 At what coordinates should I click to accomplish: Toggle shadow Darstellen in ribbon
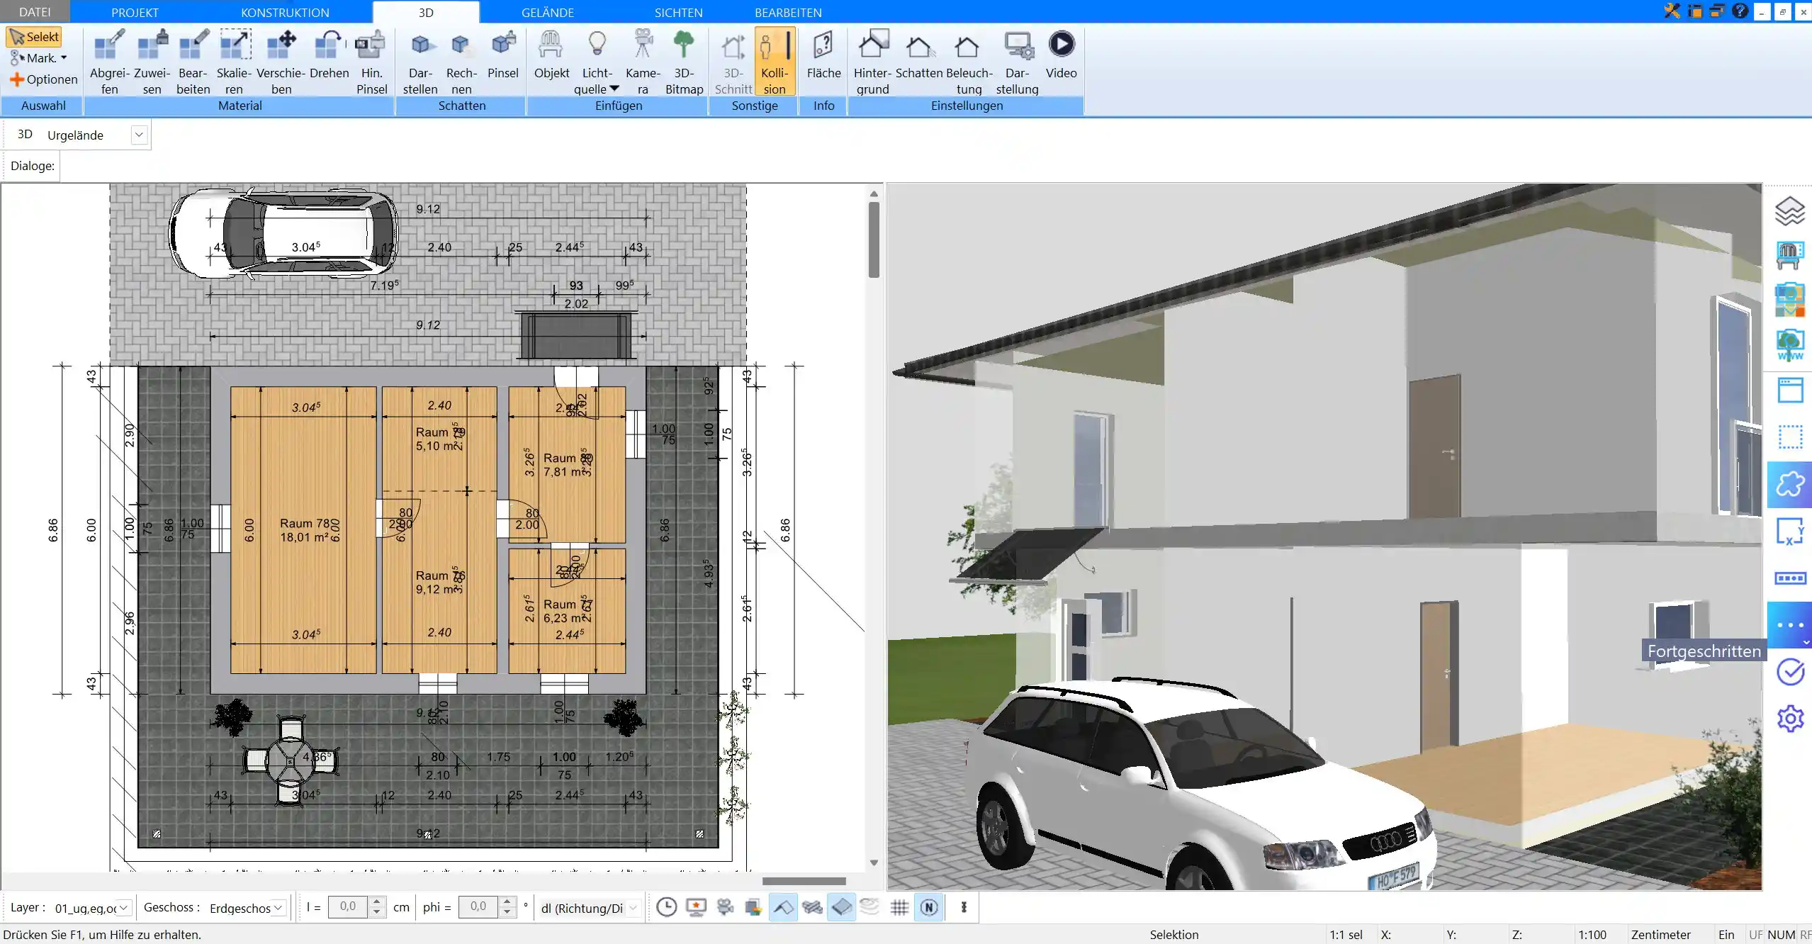pyautogui.click(x=420, y=62)
